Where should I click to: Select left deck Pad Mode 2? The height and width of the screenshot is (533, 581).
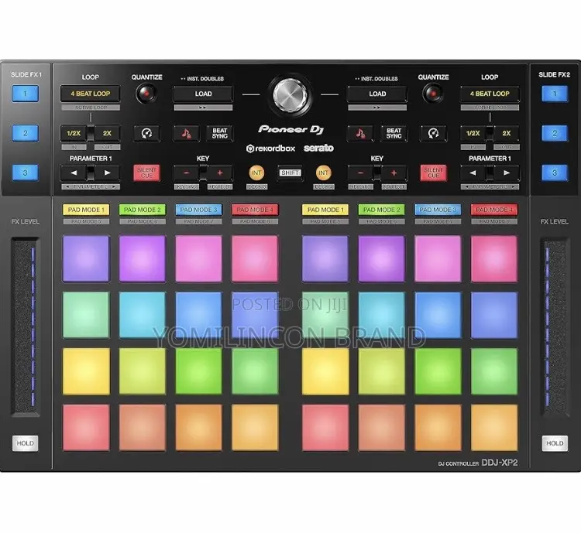pos(143,210)
